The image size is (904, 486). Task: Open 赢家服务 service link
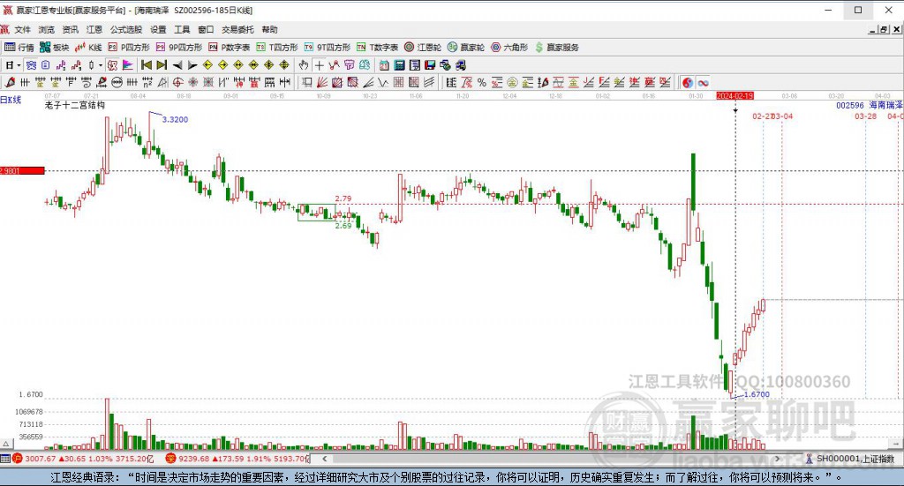point(556,48)
